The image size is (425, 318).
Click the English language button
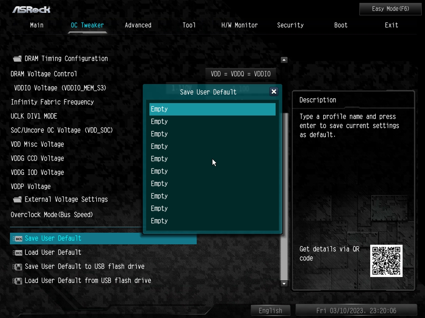(270, 311)
